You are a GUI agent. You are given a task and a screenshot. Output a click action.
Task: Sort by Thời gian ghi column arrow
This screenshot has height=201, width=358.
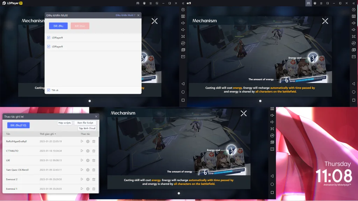[55, 134]
